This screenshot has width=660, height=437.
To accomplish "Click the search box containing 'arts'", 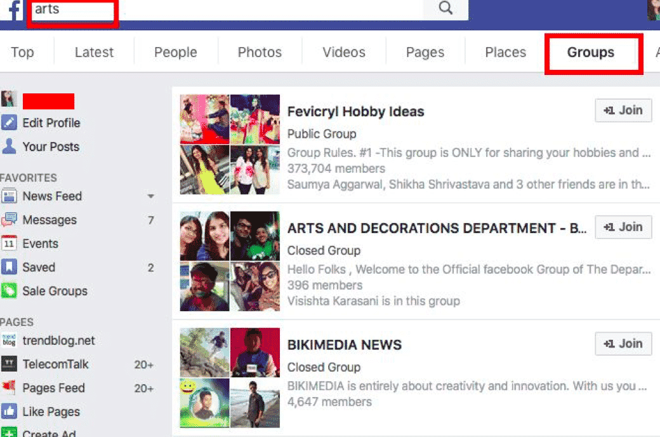I will tap(227, 10).
